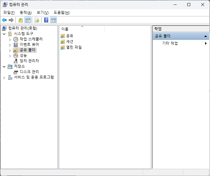Collapse the 저장소 tree node

pyautogui.click(x=4, y=67)
